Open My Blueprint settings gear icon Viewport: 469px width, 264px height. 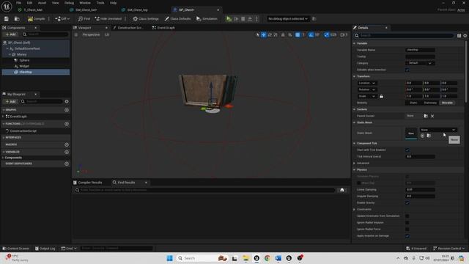click(x=67, y=101)
